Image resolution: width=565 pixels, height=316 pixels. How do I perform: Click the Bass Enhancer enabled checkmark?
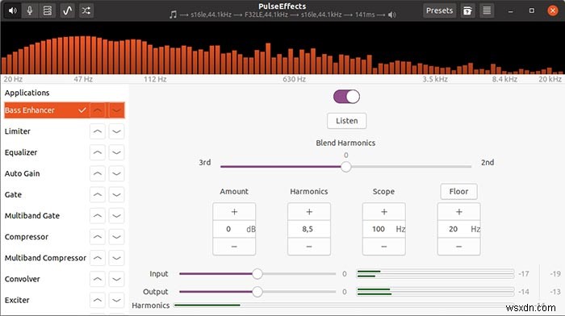pos(82,110)
